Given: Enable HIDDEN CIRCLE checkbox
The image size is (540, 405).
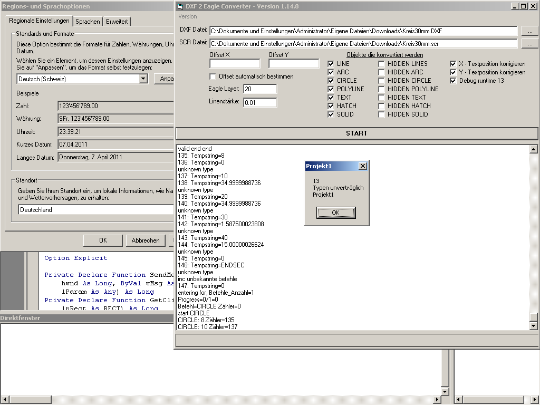Looking at the screenshot, I should [x=381, y=81].
